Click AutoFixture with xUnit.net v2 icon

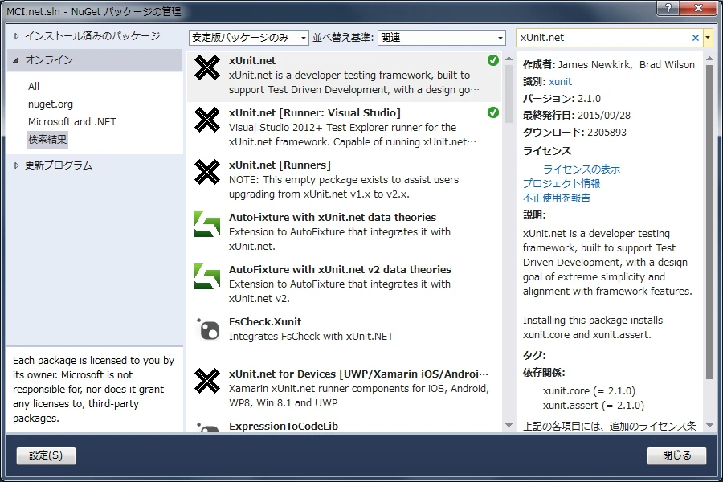[207, 276]
